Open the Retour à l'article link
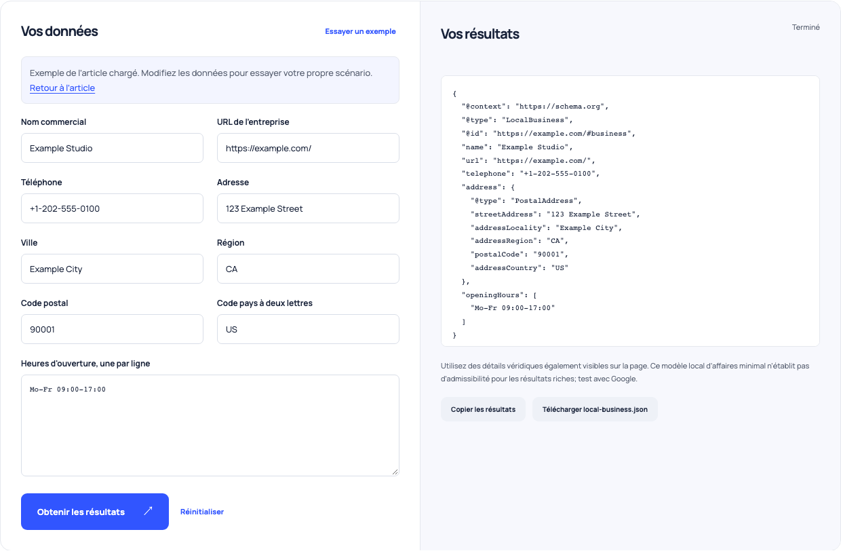The height and width of the screenshot is (551, 841). (x=62, y=88)
